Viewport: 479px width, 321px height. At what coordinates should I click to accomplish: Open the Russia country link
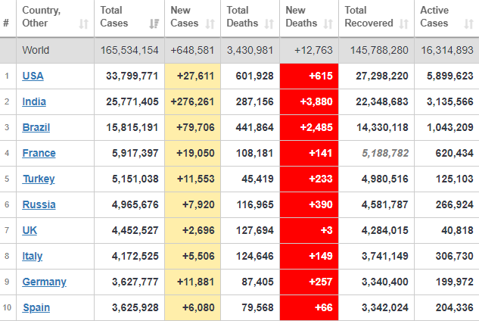coord(39,204)
